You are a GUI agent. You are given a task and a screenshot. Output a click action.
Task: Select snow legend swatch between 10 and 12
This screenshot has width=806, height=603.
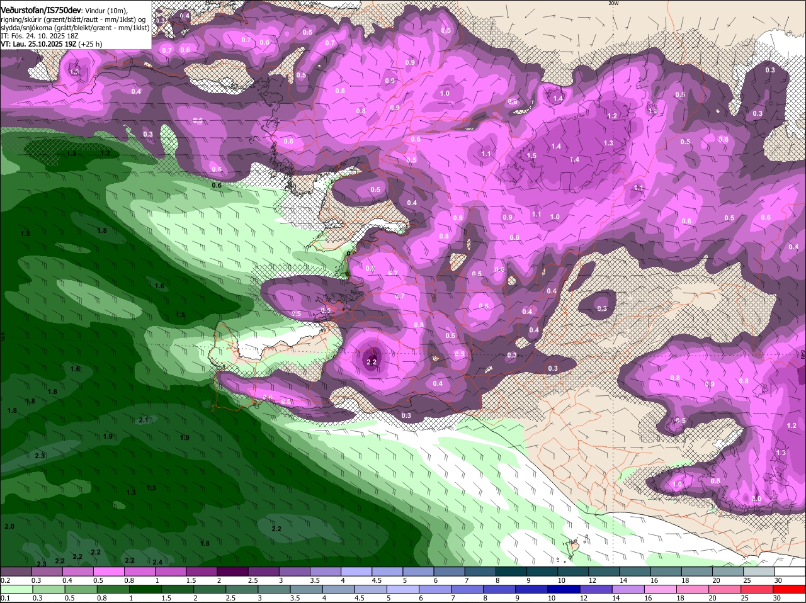574,572
